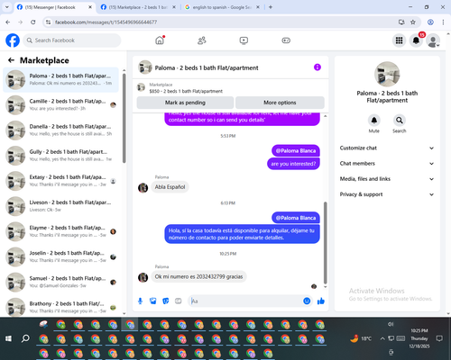Expand Customize chat section

click(x=387, y=148)
